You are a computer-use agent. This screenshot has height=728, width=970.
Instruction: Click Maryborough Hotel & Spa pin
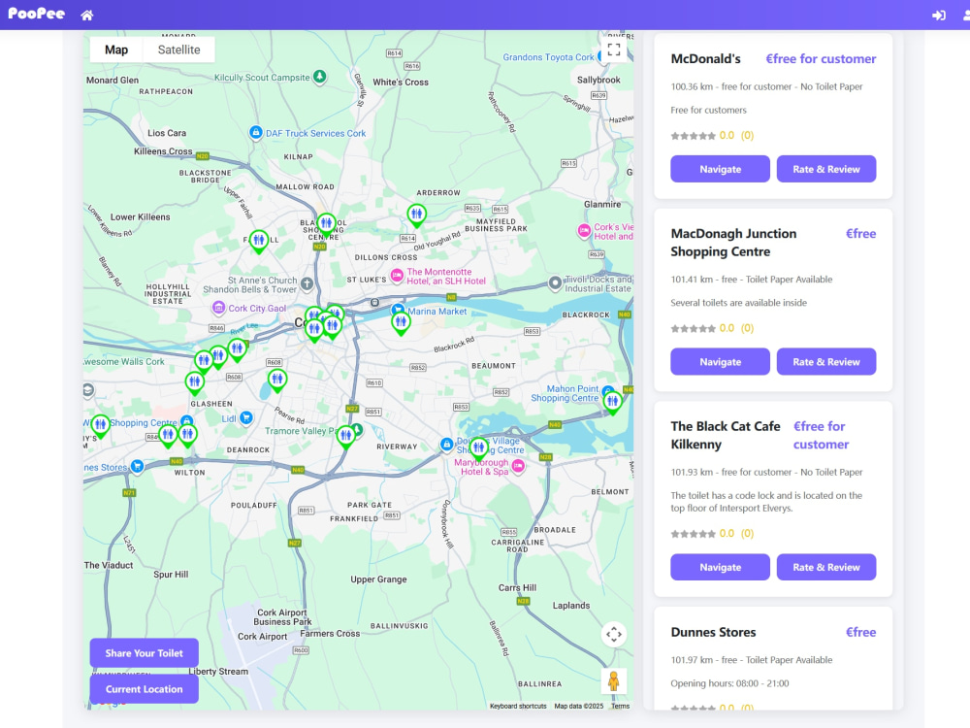tap(518, 466)
